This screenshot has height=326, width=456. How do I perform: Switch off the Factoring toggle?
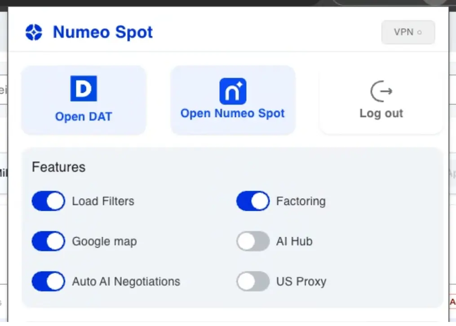(x=253, y=201)
